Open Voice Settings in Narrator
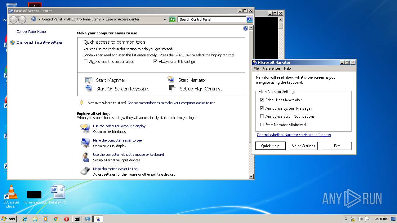Viewport: 397px width, 223px height. [303, 146]
